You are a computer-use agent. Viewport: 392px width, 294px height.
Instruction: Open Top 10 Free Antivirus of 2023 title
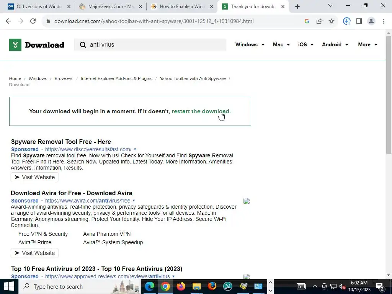(x=96, y=269)
